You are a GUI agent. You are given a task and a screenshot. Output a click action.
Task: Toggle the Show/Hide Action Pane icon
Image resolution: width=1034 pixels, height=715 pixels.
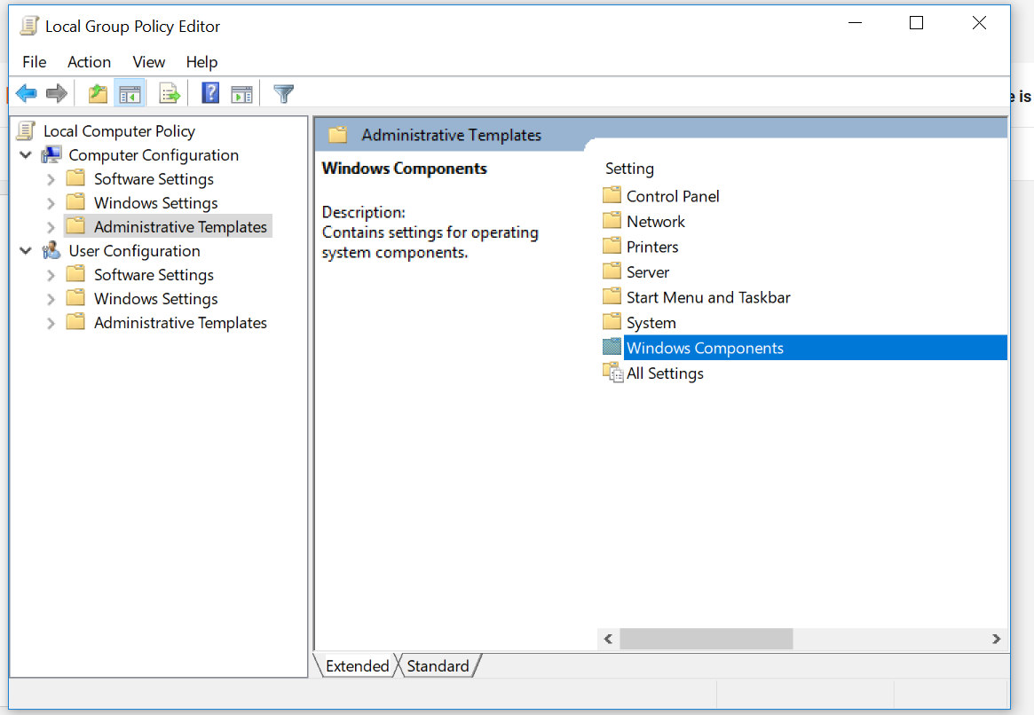pos(242,94)
